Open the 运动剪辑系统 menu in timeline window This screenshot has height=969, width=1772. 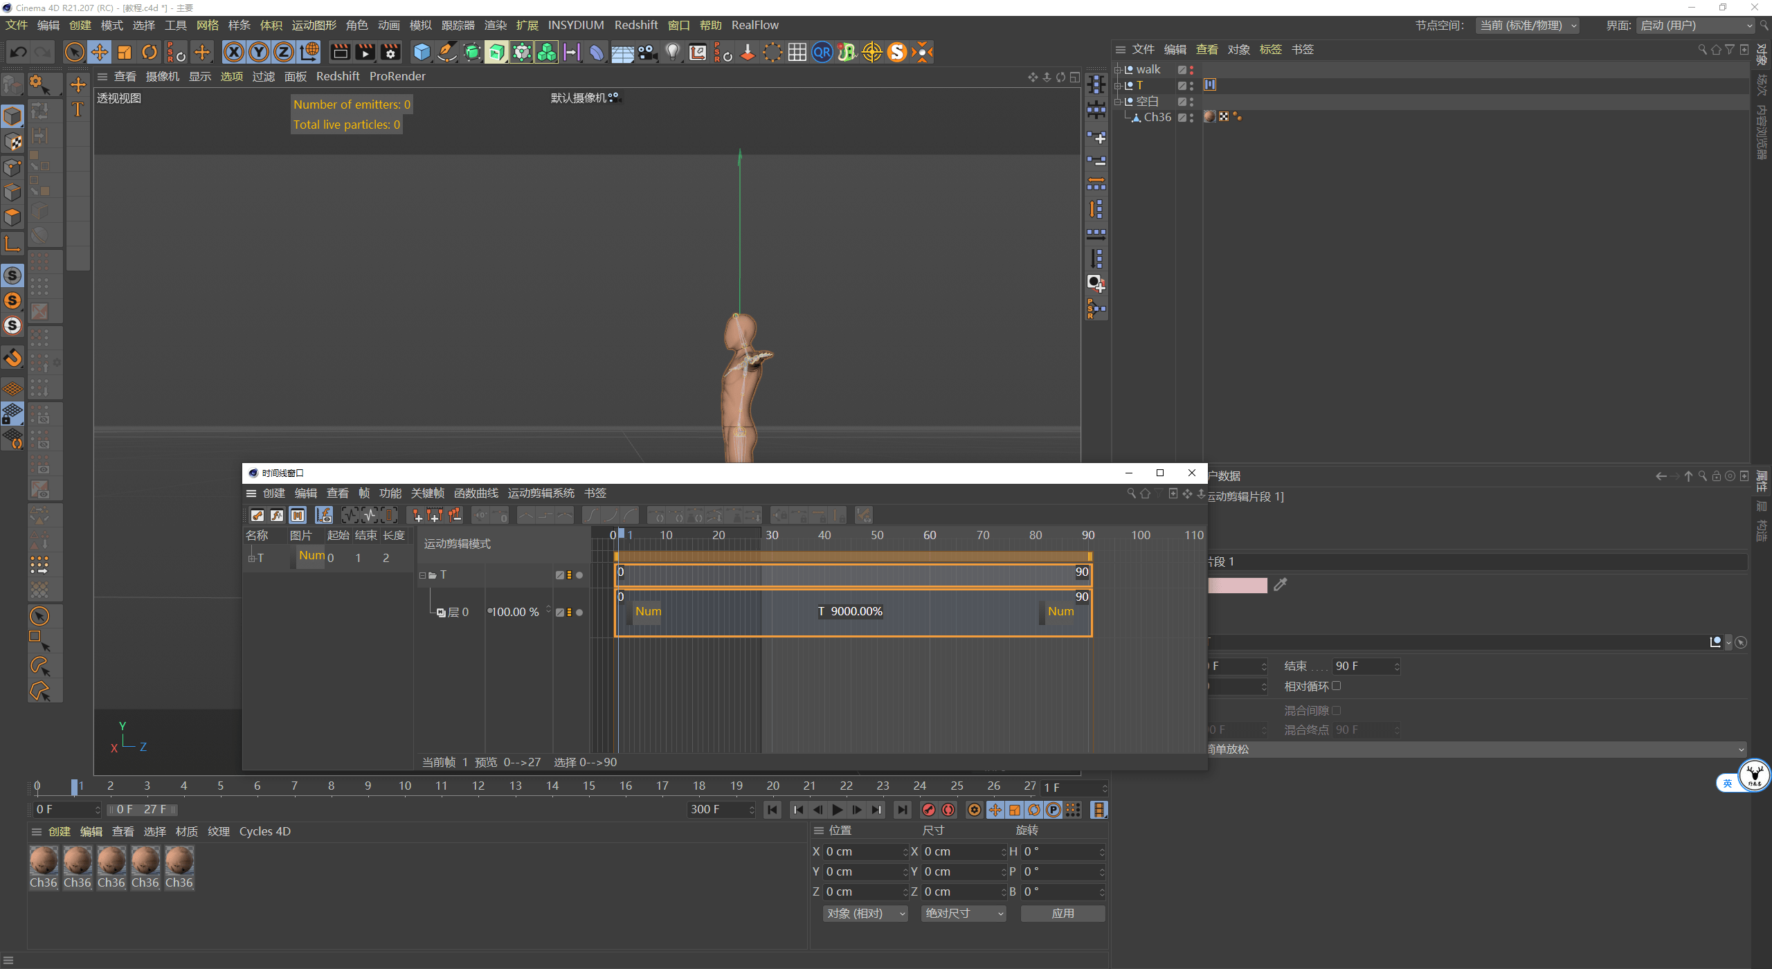click(x=541, y=493)
